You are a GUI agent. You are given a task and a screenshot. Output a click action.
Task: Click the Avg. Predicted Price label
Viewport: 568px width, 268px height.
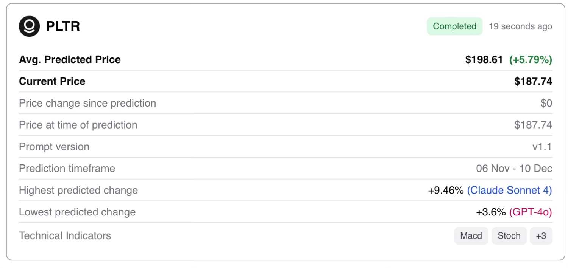pos(70,60)
